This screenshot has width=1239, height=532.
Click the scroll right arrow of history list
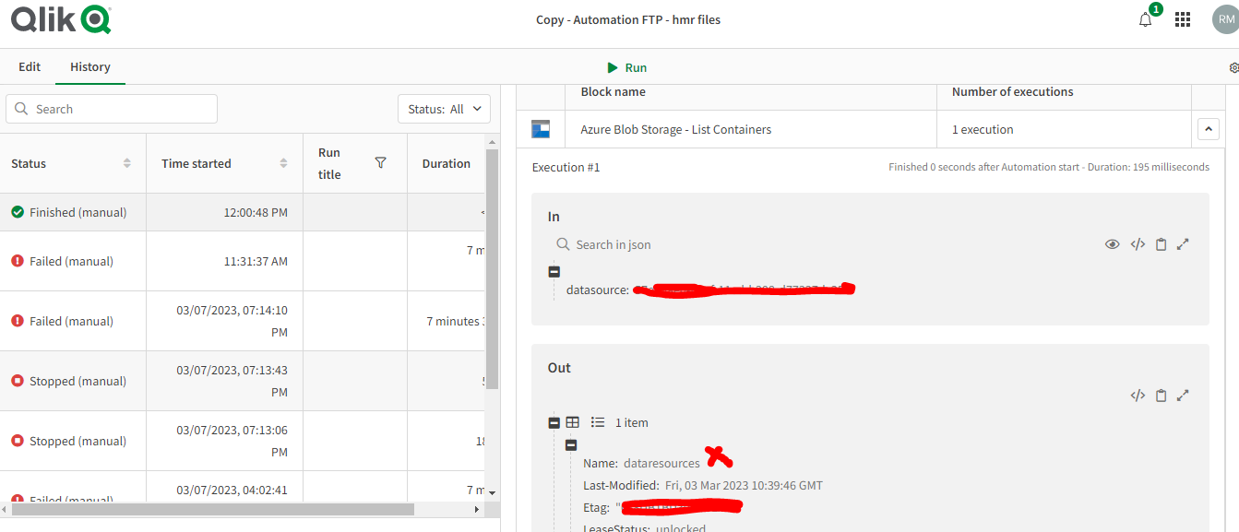point(477,509)
